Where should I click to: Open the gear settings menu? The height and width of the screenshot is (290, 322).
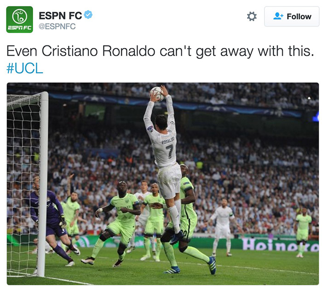coord(252,17)
